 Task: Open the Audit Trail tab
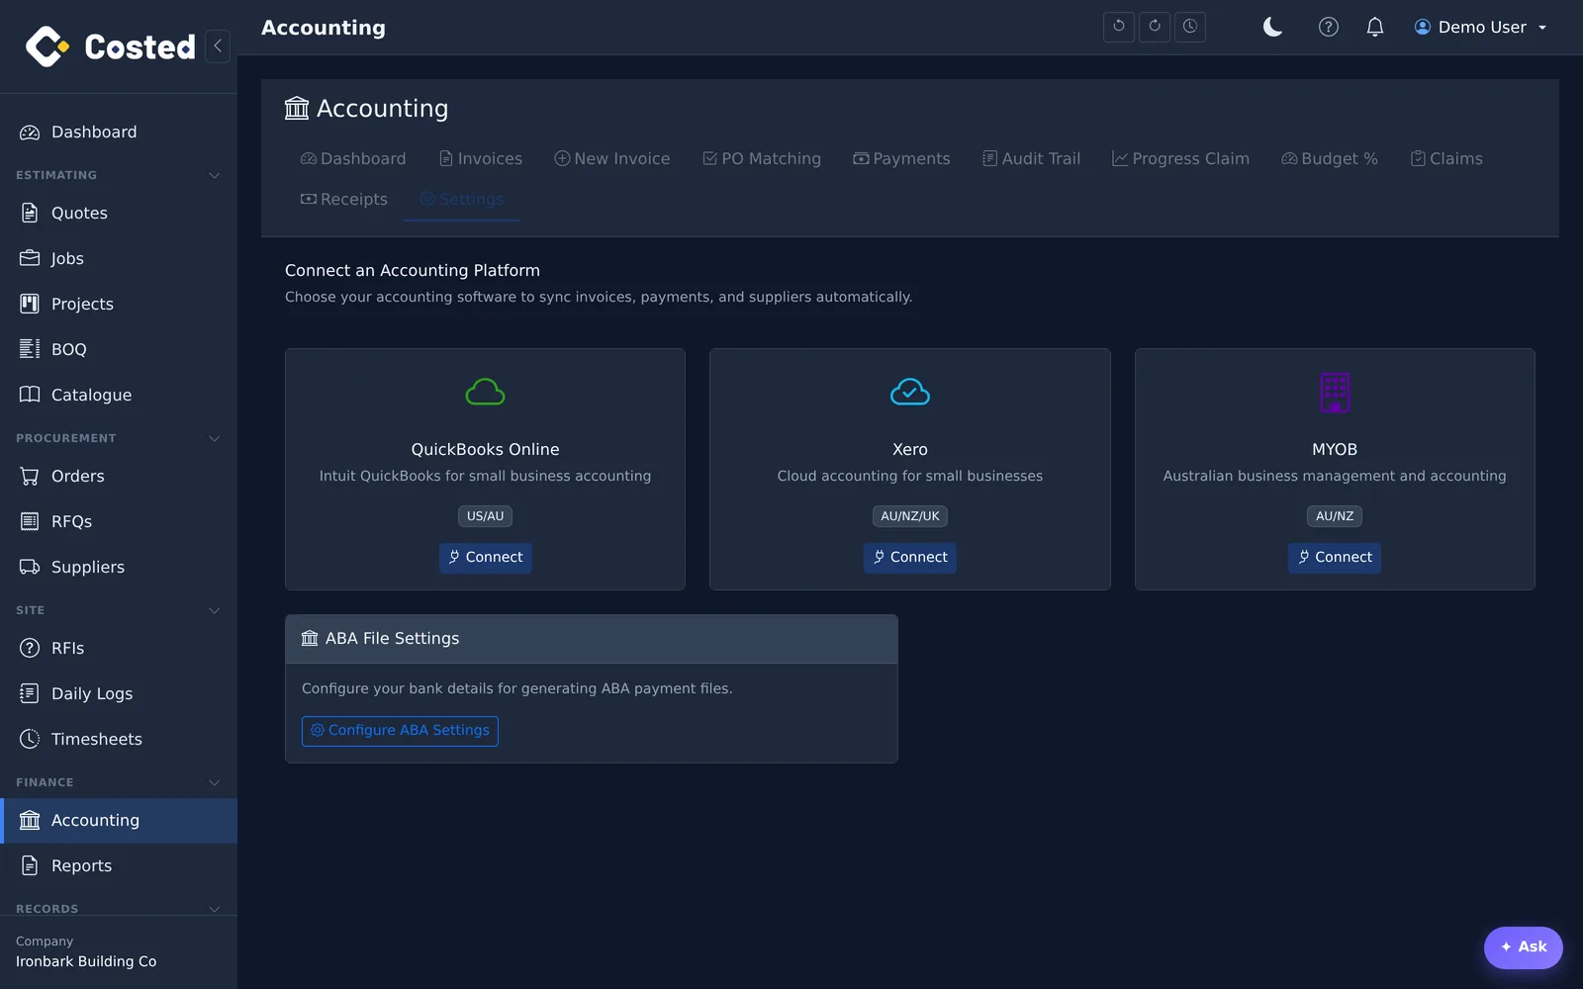coord(1031,159)
